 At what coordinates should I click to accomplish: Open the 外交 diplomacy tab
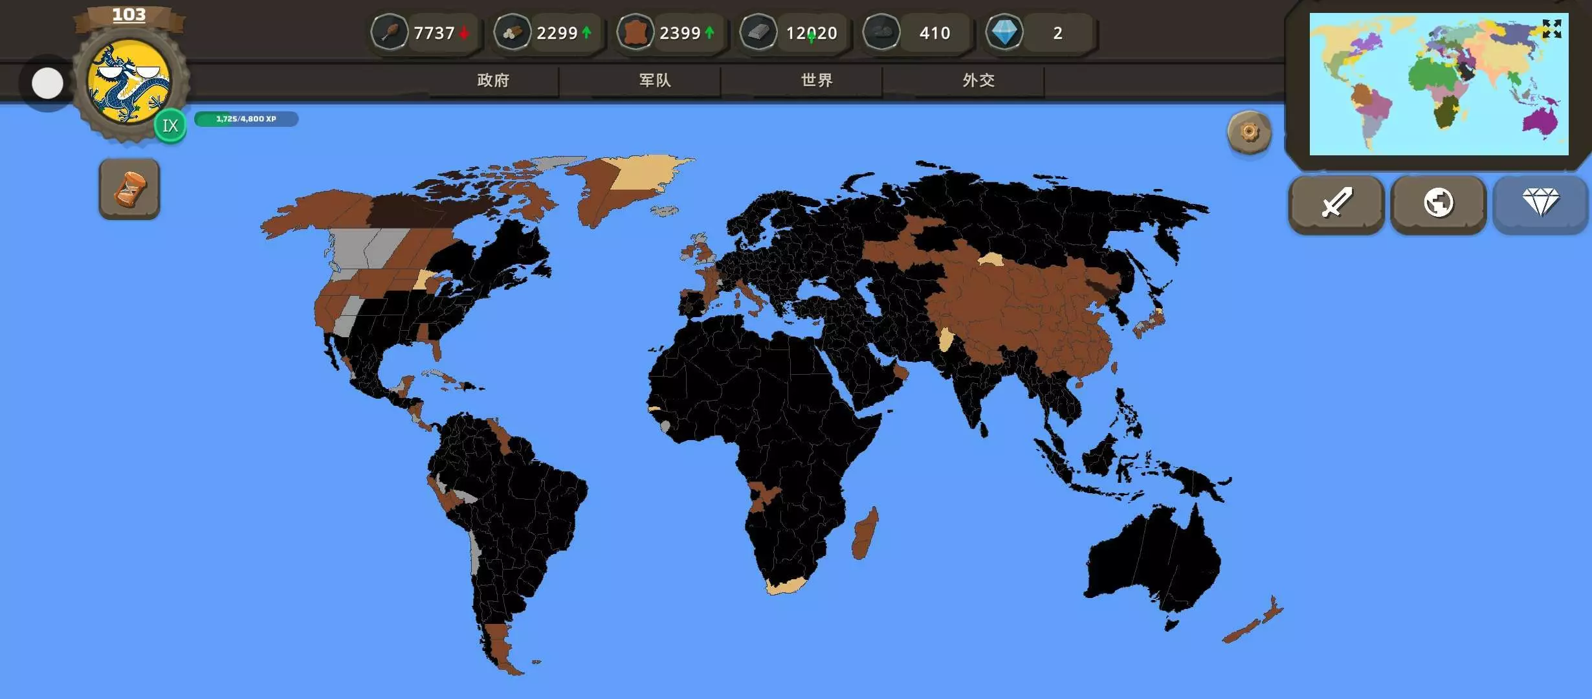pos(978,80)
